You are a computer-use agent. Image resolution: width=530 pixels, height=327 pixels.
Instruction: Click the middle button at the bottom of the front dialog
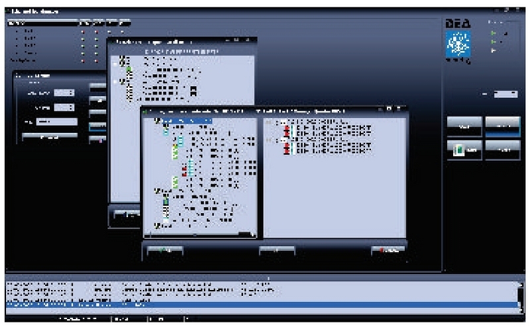[x=276, y=250]
